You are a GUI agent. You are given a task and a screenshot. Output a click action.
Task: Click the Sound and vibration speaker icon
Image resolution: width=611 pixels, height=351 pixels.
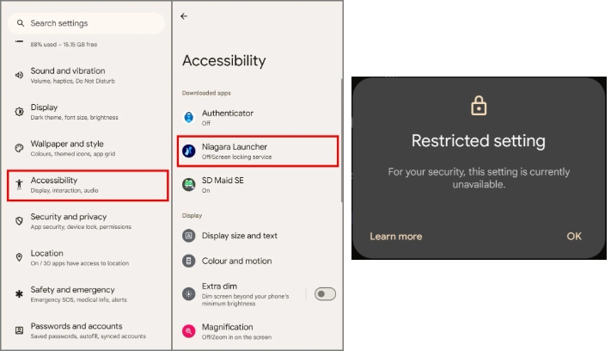click(x=19, y=75)
